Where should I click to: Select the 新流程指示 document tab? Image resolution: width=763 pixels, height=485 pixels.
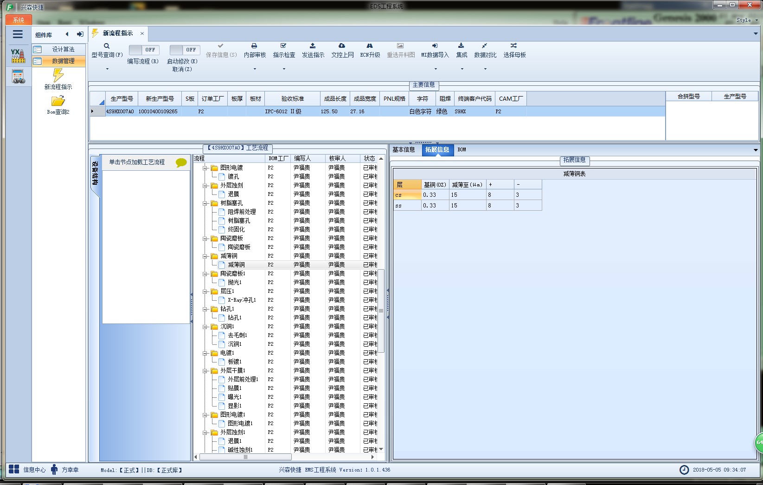tap(118, 33)
